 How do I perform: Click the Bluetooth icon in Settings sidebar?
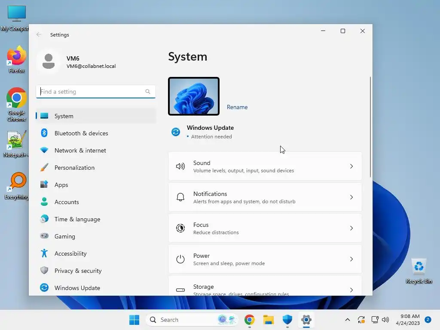point(44,133)
